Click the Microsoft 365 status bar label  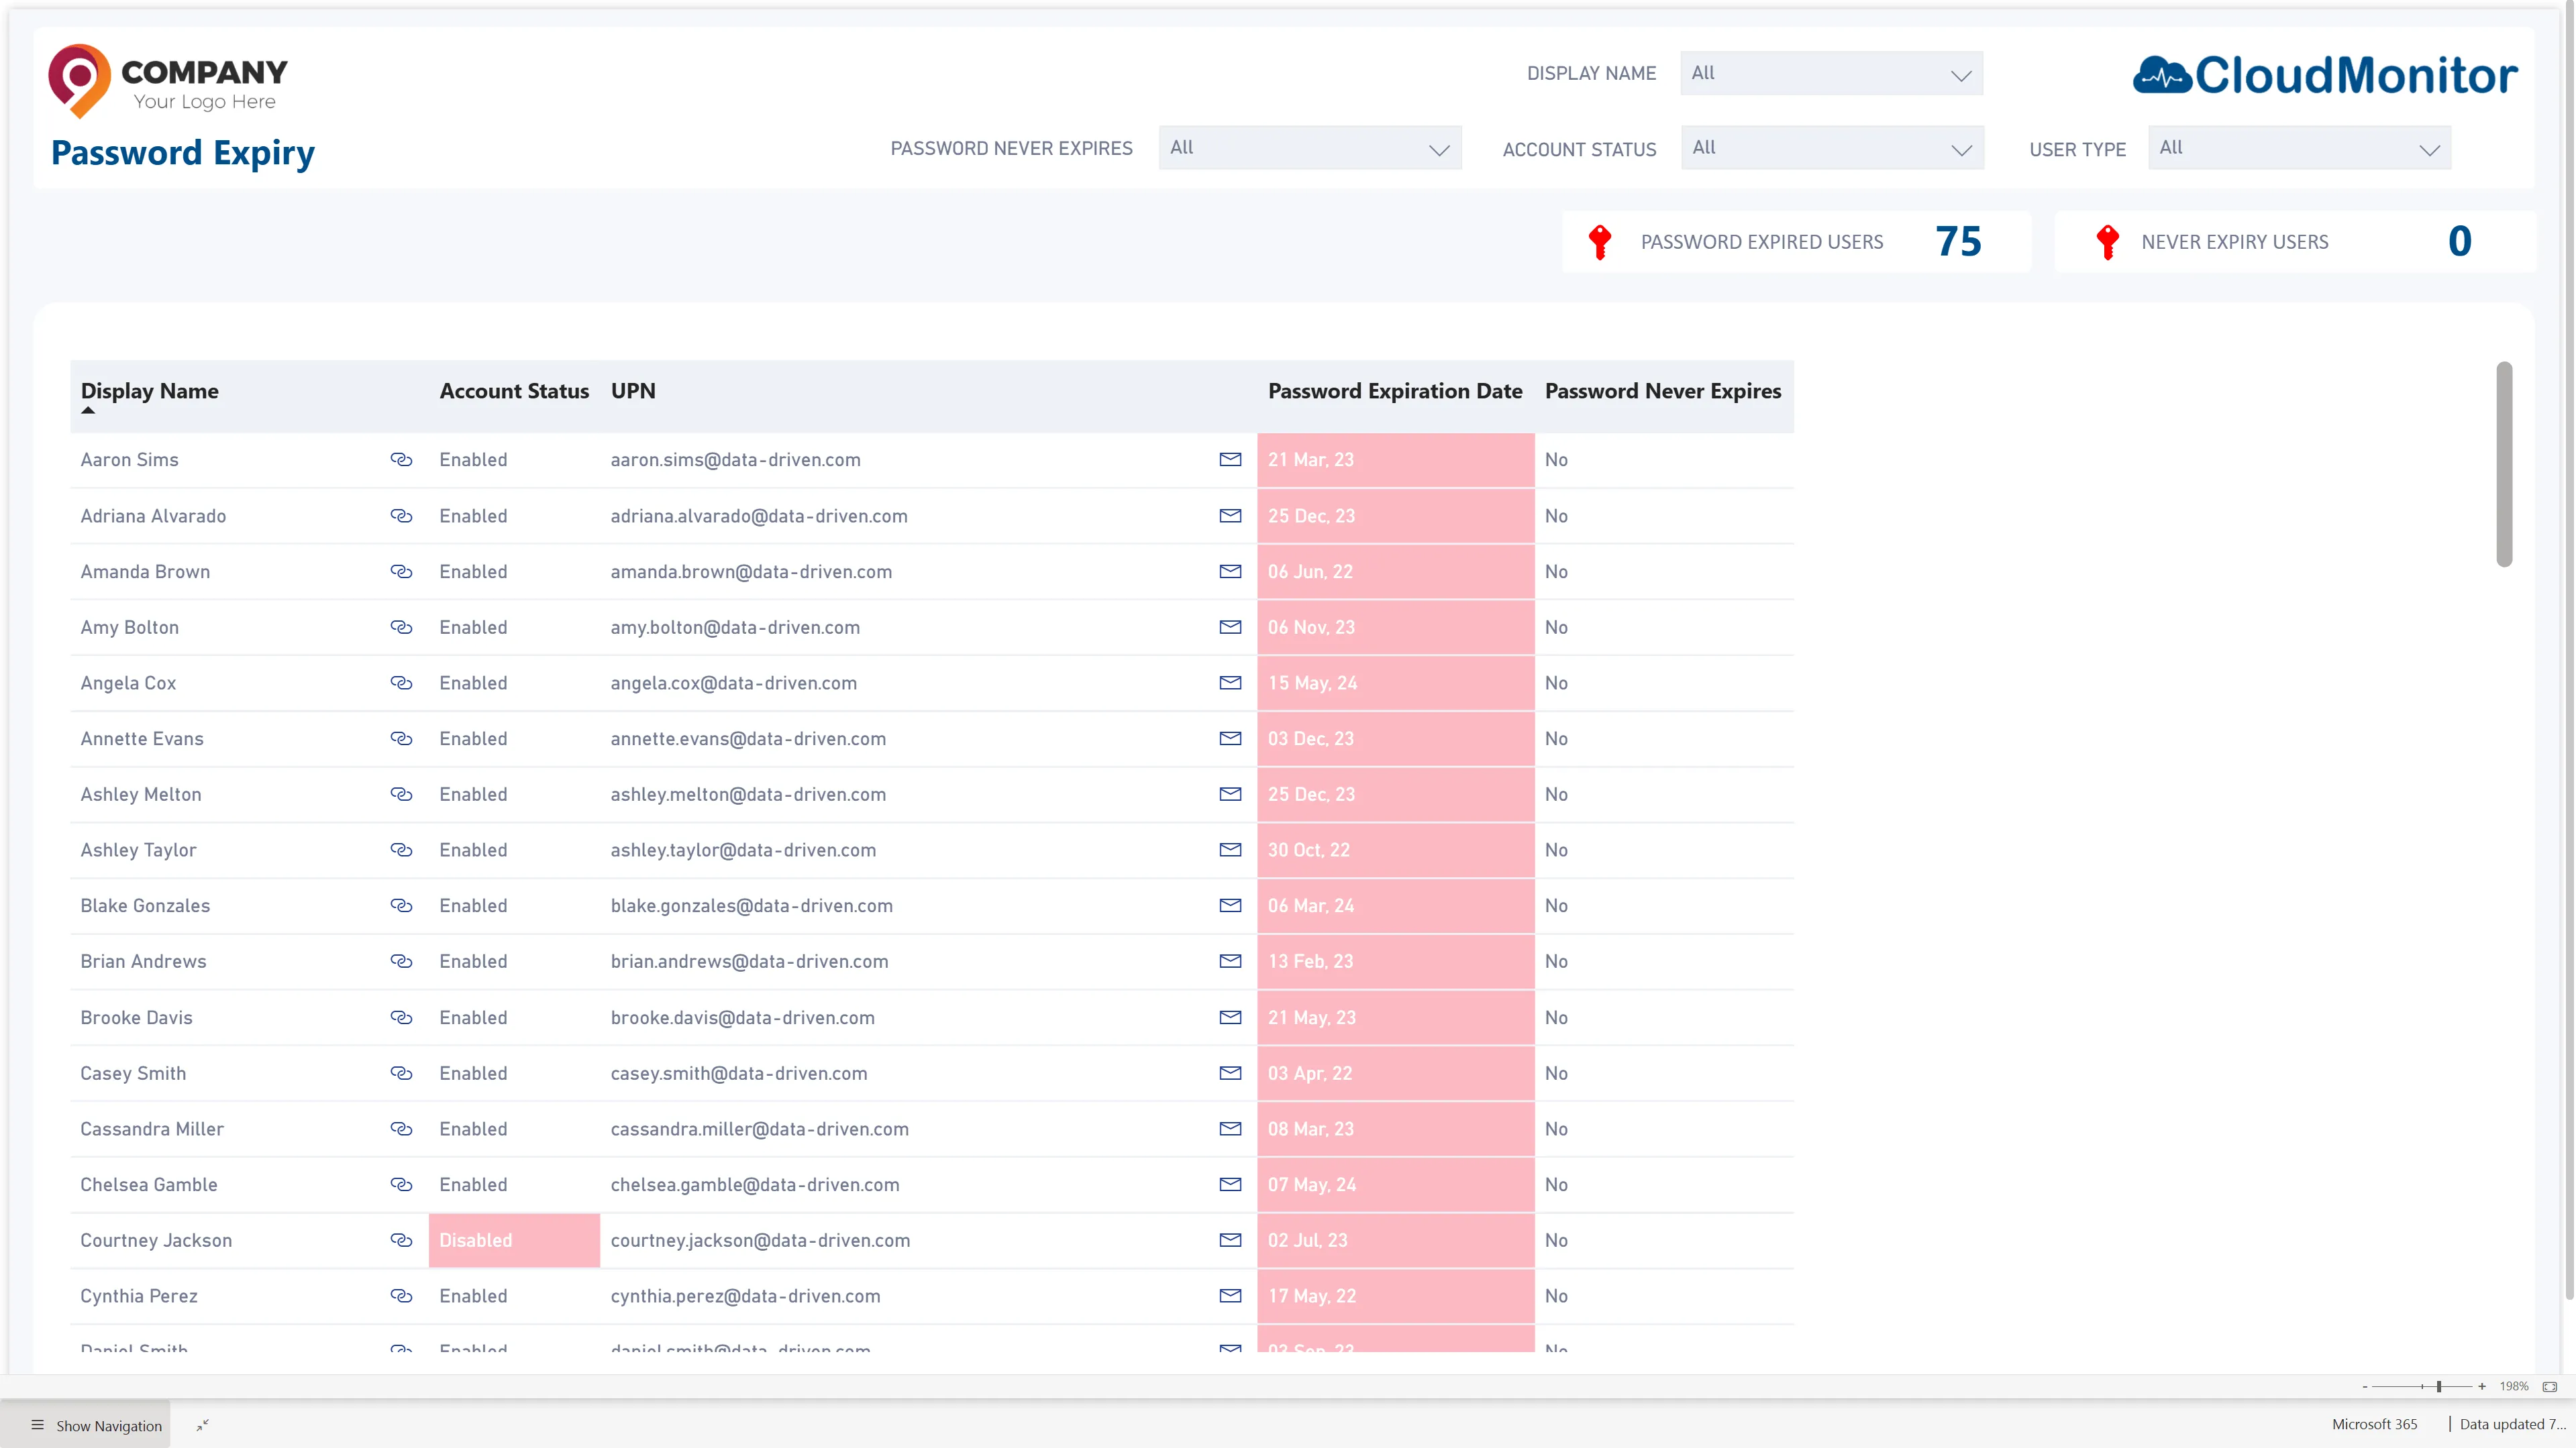coord(2374,1424)
